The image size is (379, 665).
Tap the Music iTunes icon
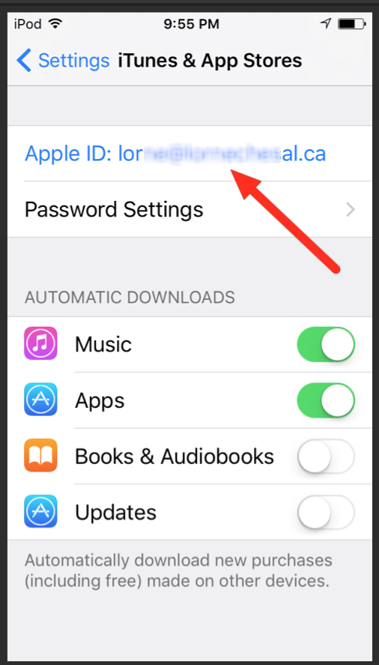click(40, 343)
